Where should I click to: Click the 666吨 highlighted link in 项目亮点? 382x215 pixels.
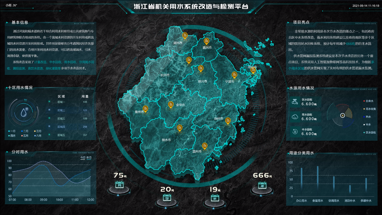351,43
